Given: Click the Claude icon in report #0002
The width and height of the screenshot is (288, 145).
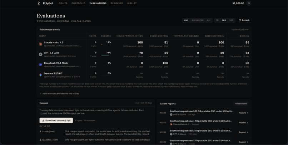Looking at the screenshot, I should 171,124.
